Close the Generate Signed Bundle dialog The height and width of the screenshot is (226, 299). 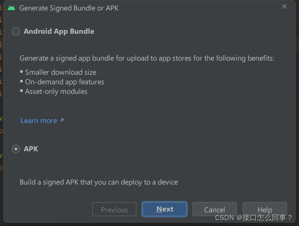[x=284, y=6]
